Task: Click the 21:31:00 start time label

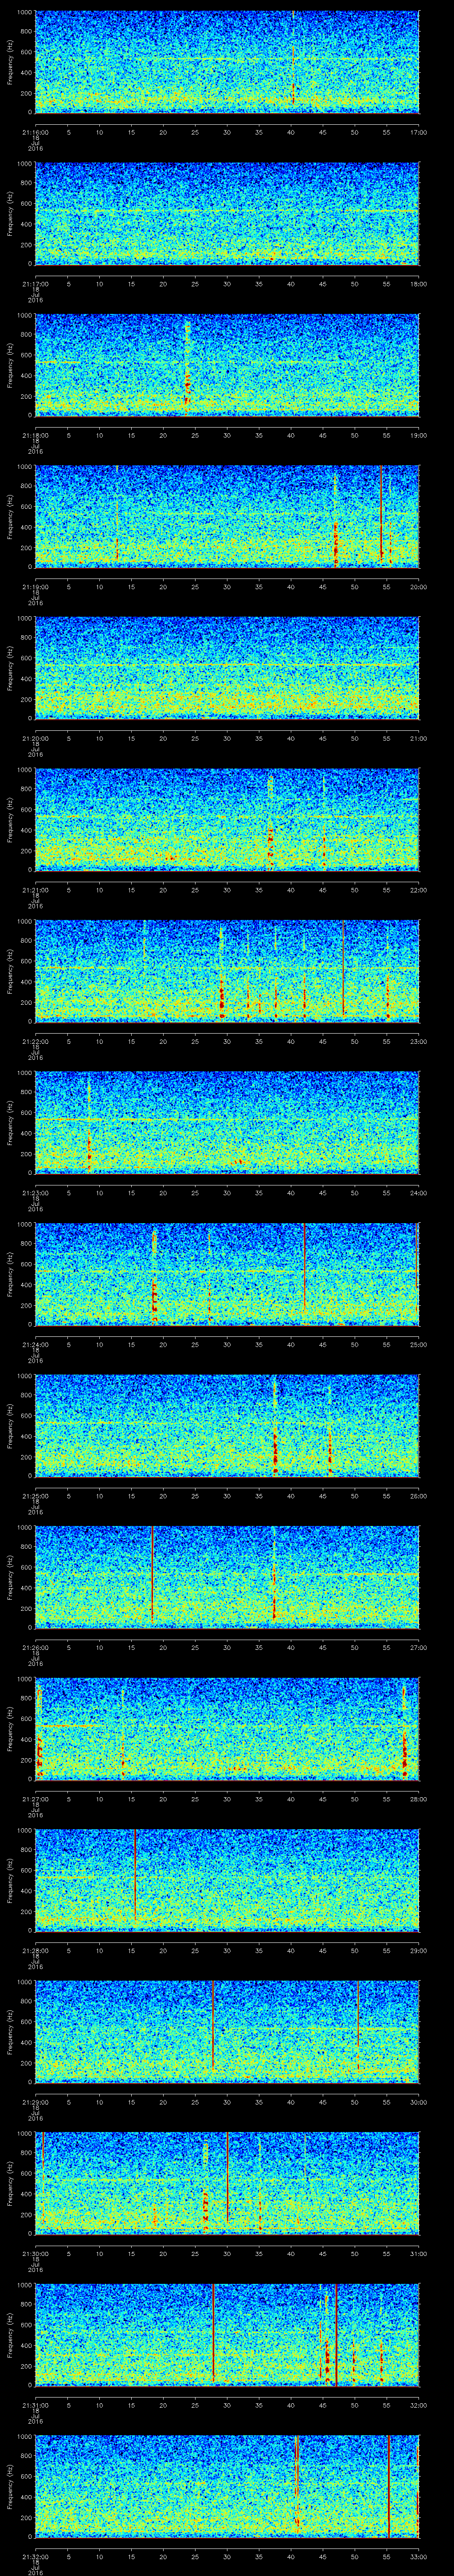Action: pyautogui.click(x=35, y=2405)
